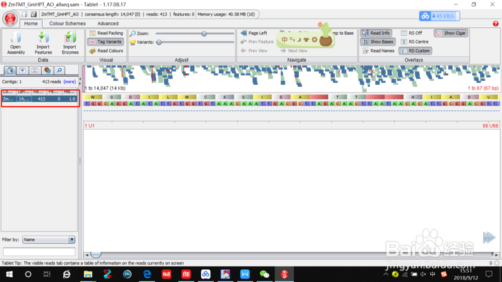Open Assembly from the Data group

[x=16, y=43]
